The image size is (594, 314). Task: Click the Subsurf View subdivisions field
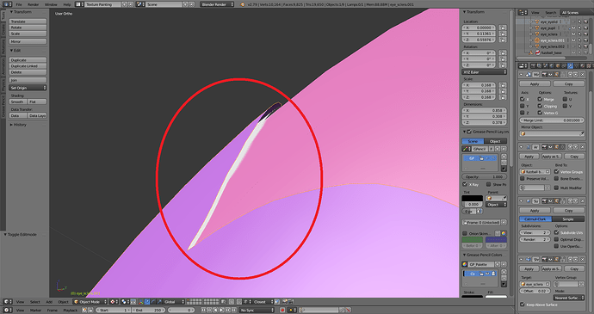535,232
